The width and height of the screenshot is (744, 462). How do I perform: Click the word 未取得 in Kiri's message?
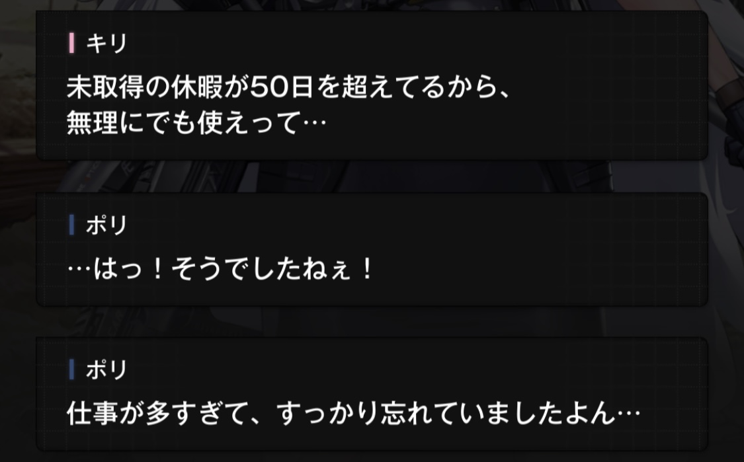pos(105,87)
